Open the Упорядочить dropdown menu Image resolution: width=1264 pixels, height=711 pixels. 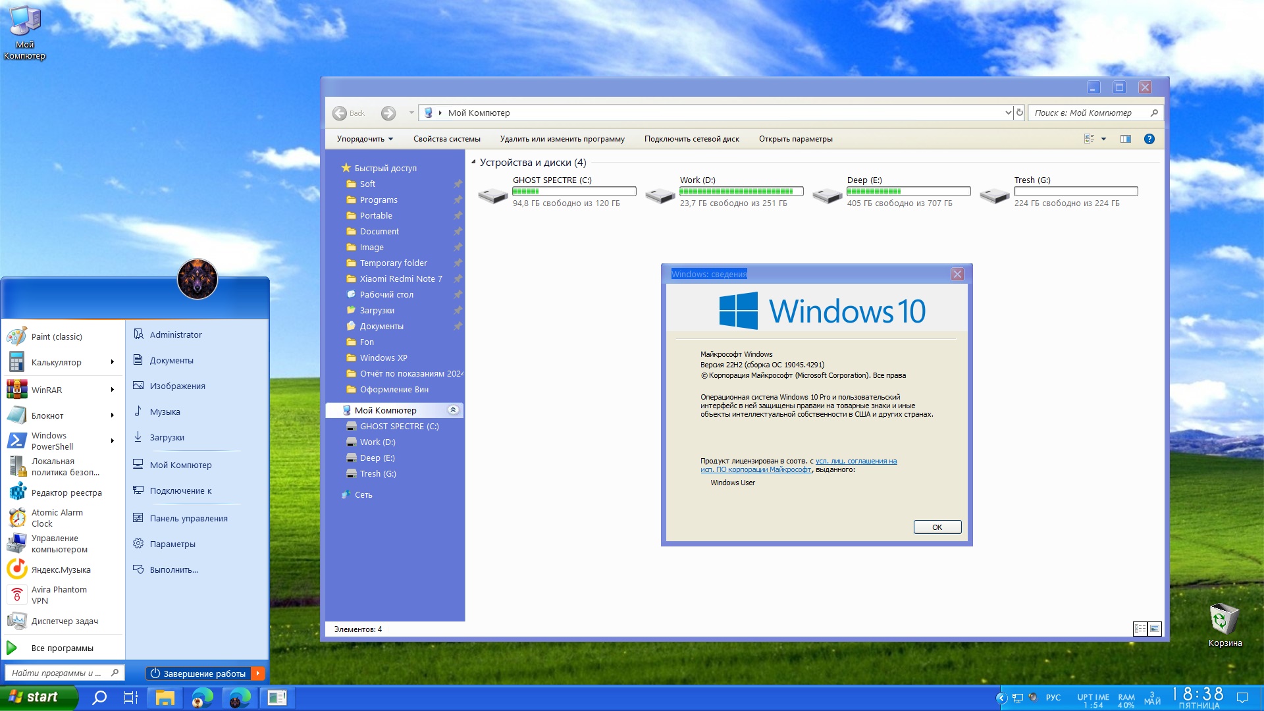[365, 139]
